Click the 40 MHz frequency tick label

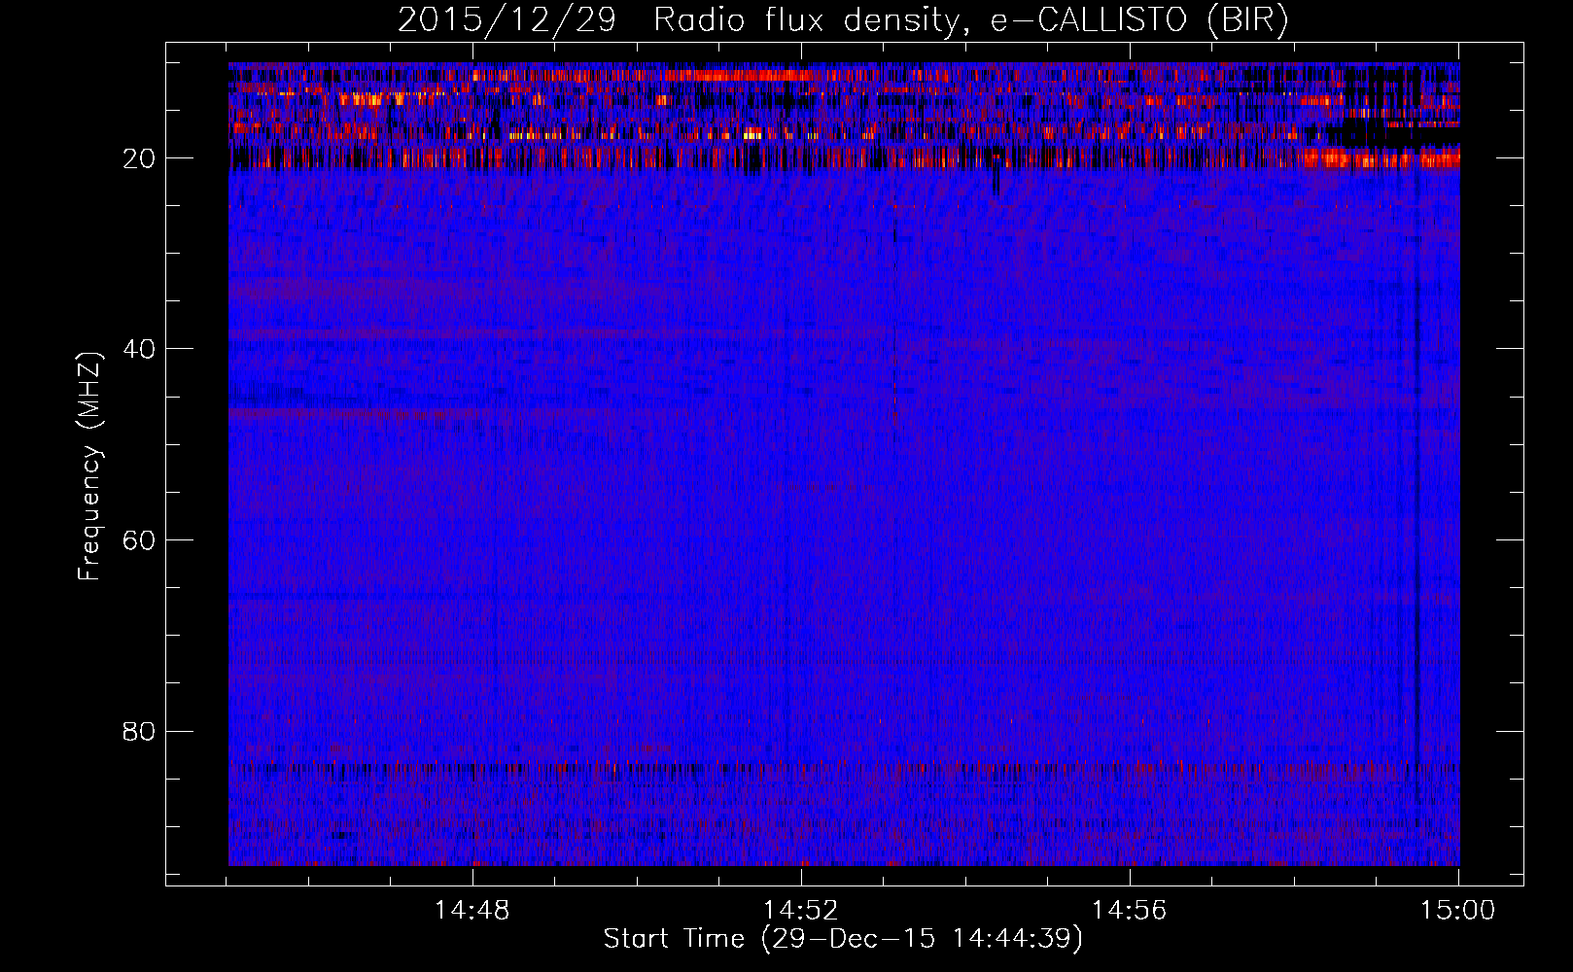point(140,349)
